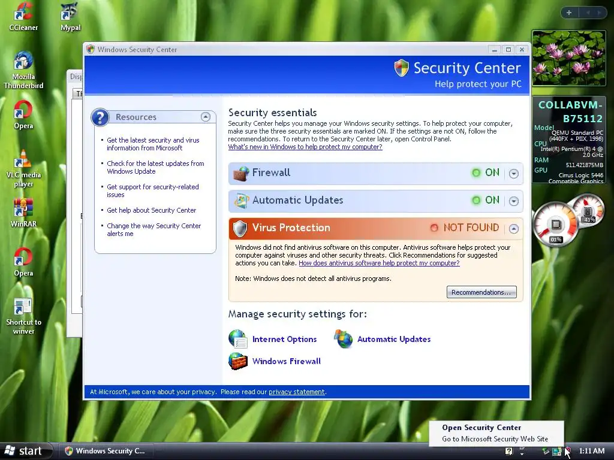614x460 pixels.
Task: Open CCleaner desktop shortcut
Action: click(23, 16)
